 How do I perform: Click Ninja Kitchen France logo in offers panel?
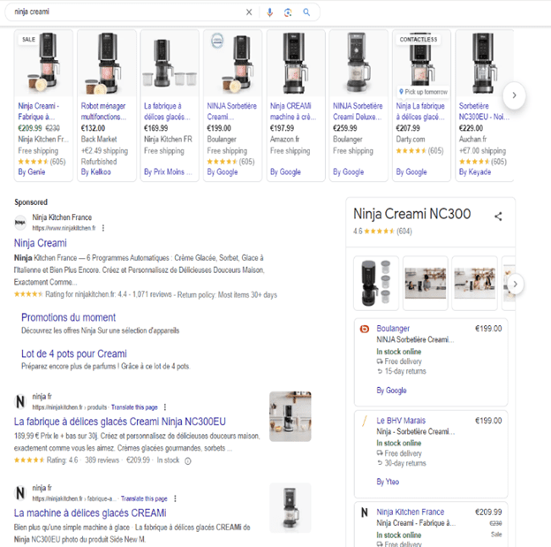pos(365,513)
